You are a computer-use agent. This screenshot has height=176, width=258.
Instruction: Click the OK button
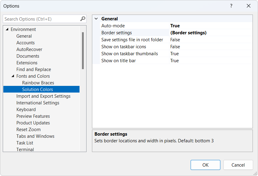coord(205,165)
